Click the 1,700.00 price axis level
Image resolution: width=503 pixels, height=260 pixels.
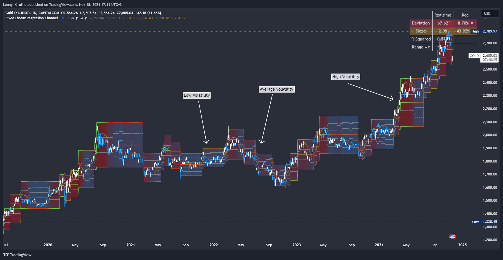tap(490, 174)
